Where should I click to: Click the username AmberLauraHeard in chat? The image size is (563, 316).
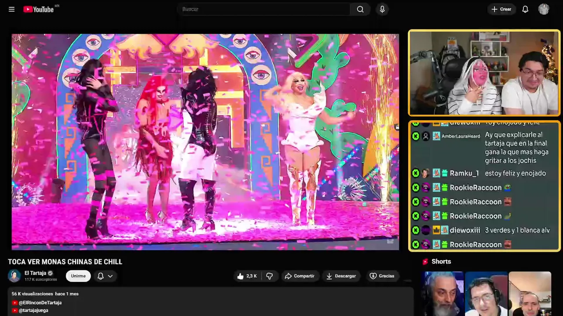pyautogui.click(x=461, y=136)
